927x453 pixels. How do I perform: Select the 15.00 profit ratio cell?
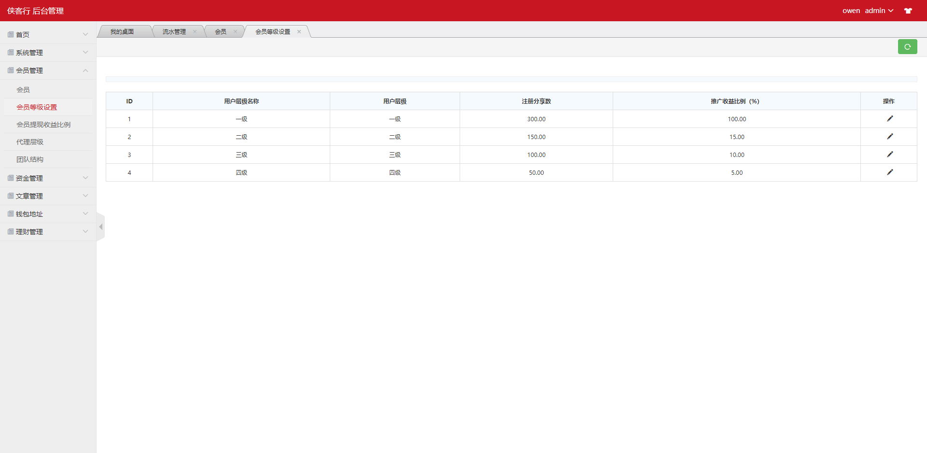[x=737, y=137]
